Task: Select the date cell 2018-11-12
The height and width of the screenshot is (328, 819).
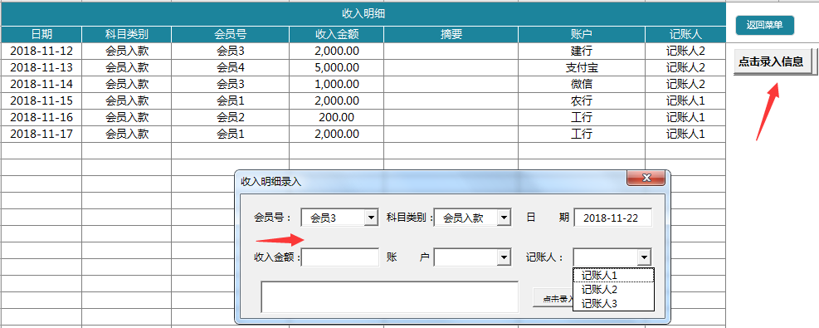Action: (41, 51)
